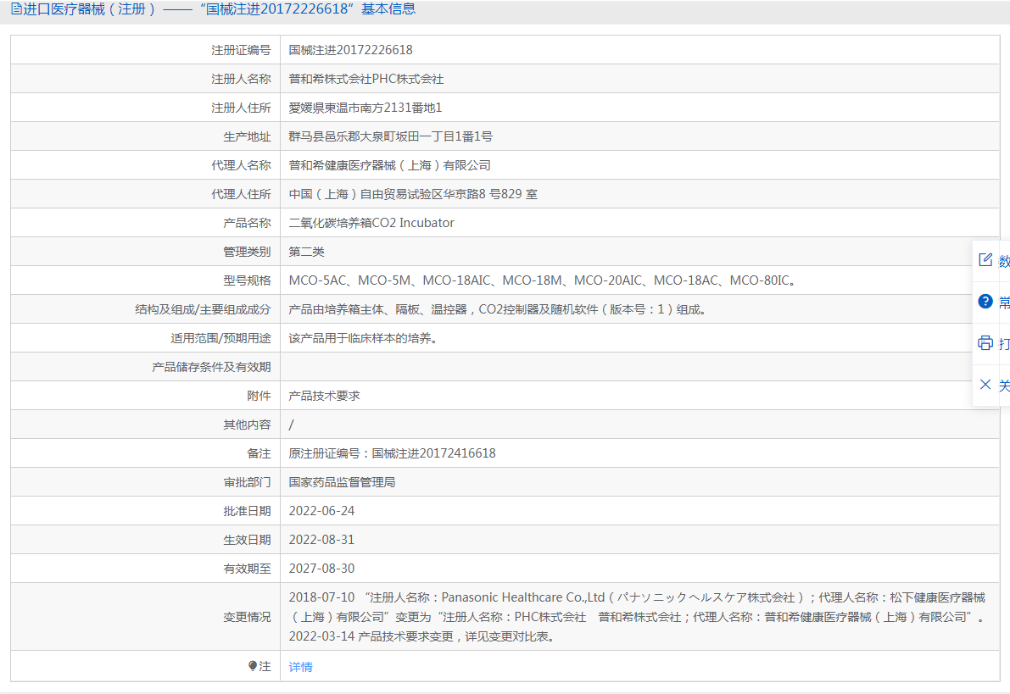Click the 结构及组成/主要组成成分 label
This screenshot has width=1010, height=694.
(203, 309)
